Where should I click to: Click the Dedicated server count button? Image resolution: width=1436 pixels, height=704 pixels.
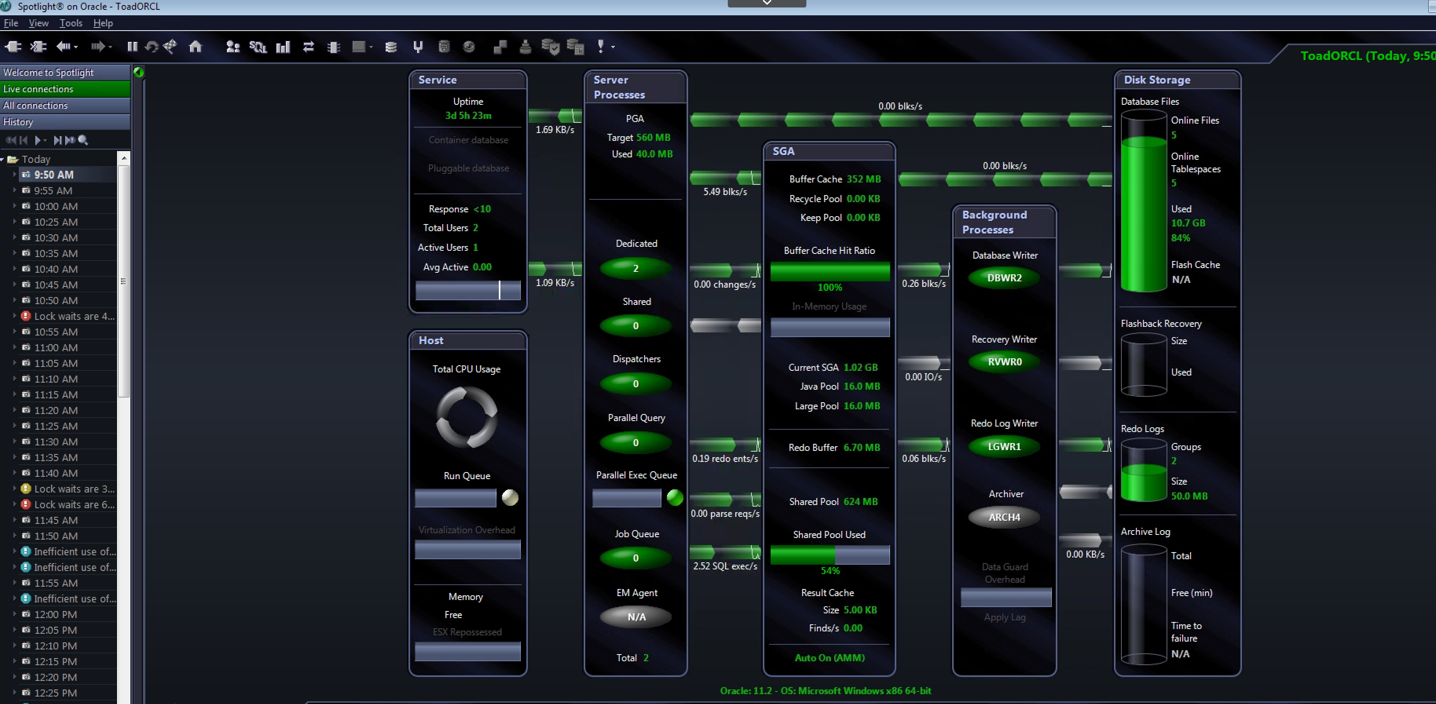tap(636, 268)
